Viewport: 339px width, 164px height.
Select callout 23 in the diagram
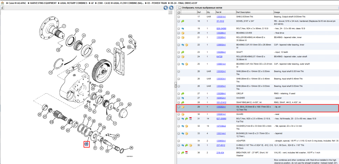(x=52, y=122)
